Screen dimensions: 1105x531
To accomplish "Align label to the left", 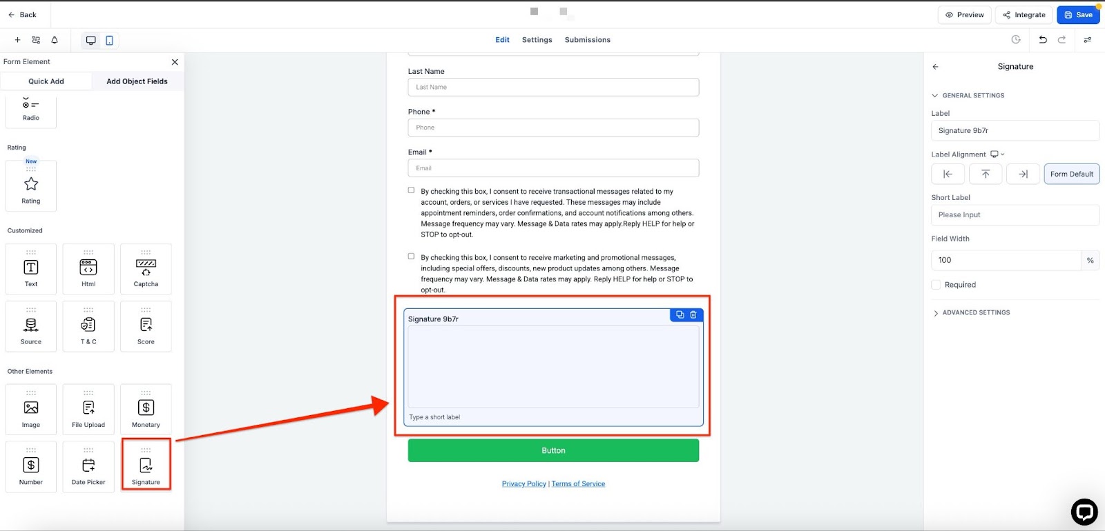I will [x=948, y=174].
